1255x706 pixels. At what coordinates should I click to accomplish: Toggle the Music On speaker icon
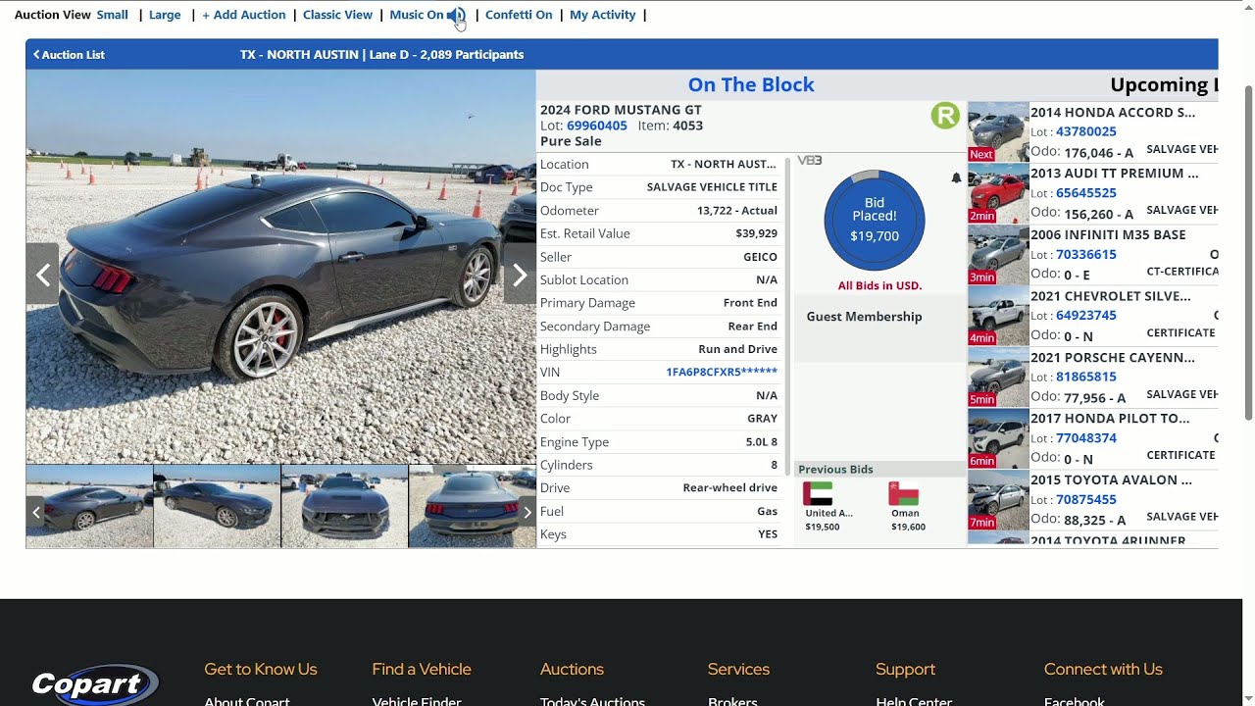coord(456,15)
